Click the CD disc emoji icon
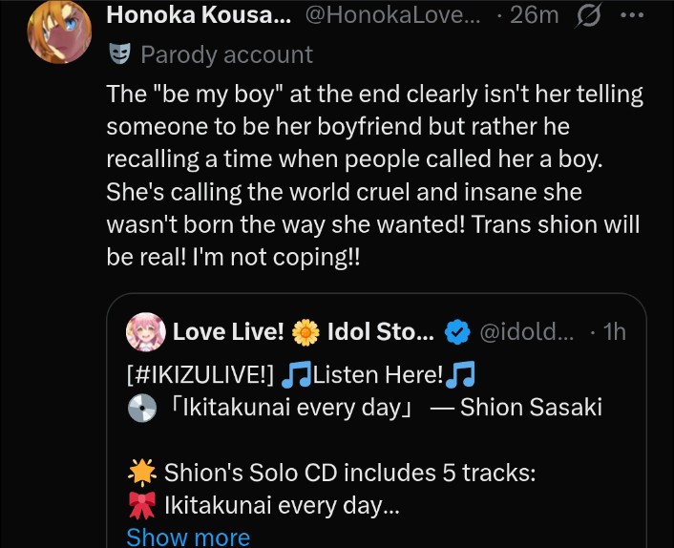This screenshot has height=548, width=674. point(140,408)
